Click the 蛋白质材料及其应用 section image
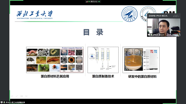 tap(55, 60)
